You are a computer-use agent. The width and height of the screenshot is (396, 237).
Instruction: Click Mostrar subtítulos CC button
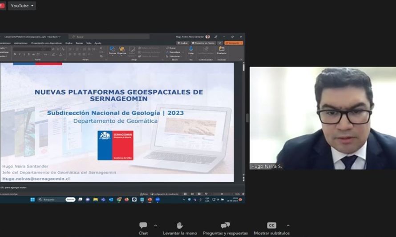(271, 229)
